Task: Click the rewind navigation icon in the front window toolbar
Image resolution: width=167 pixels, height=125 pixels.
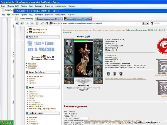Action: pos(17,23)
